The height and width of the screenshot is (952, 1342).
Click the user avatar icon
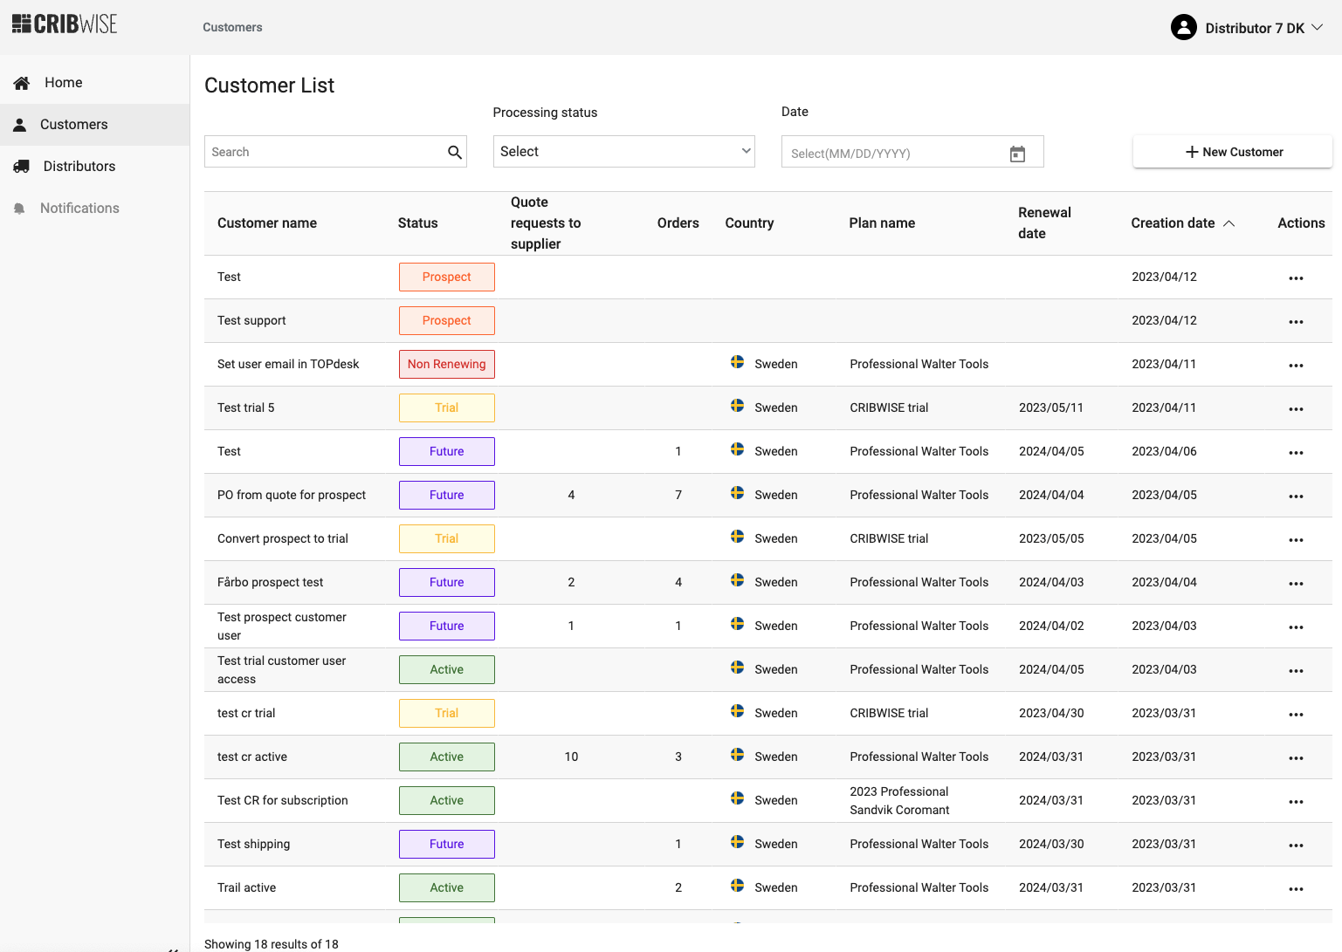click(1183, 28)
